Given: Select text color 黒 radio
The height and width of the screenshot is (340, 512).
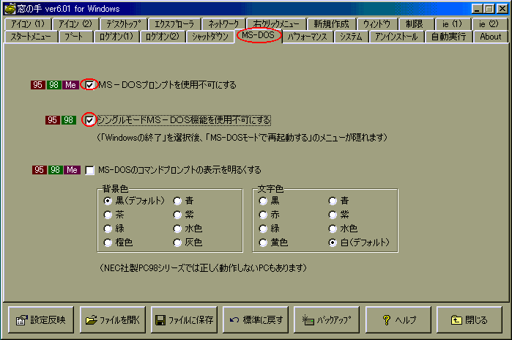Looking at the screenshot, I should [x=263, y=201].
